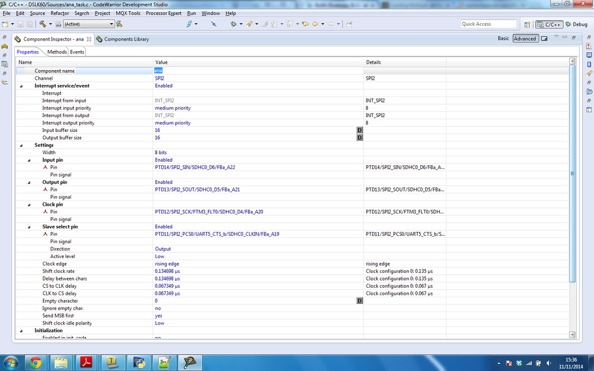Click the New project toolbar icon
594x371 pixels.
pyautogui.click(x=5, y=24)
